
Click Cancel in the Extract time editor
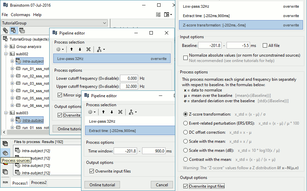pyautogui.click(x=162, y=185)
